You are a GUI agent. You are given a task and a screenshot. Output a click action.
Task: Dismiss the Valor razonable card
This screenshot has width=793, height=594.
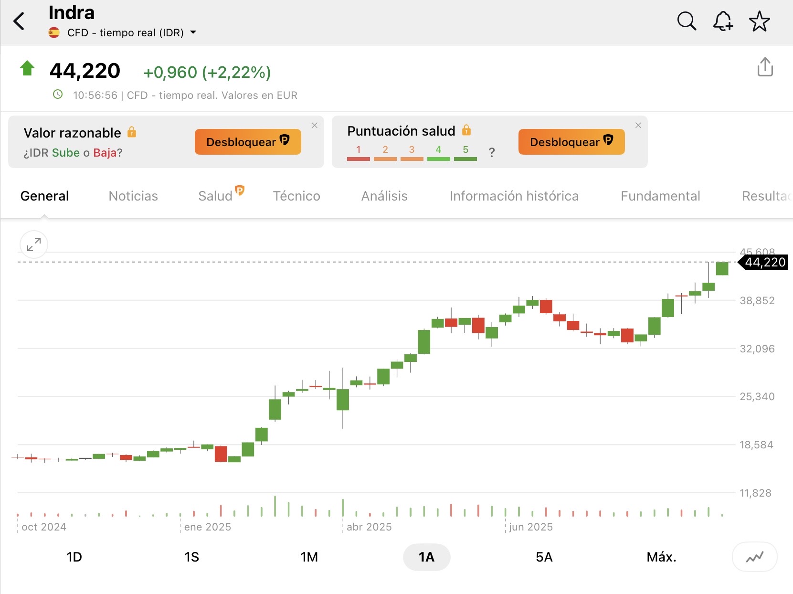pyautogui.click(x=314, y=126)
